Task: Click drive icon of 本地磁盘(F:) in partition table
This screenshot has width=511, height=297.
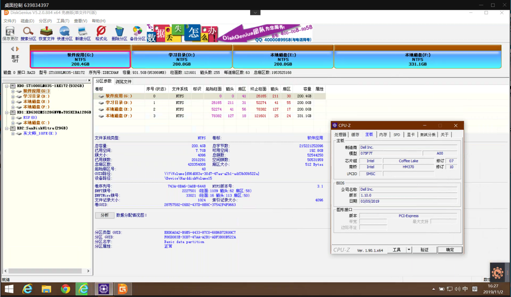Action: [102, 116]
